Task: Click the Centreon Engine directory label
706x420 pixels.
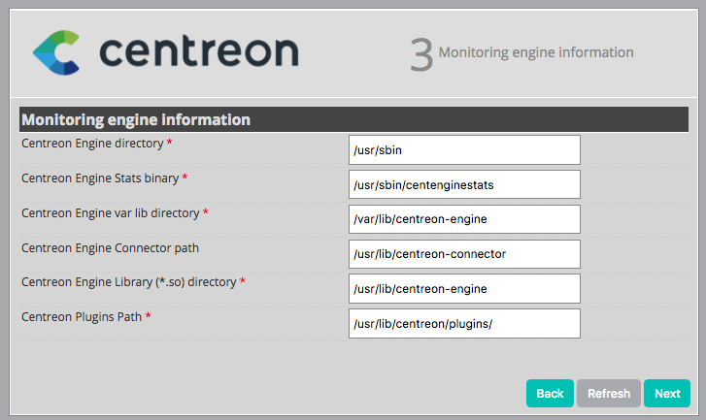Action: click(x=92, y=144)
